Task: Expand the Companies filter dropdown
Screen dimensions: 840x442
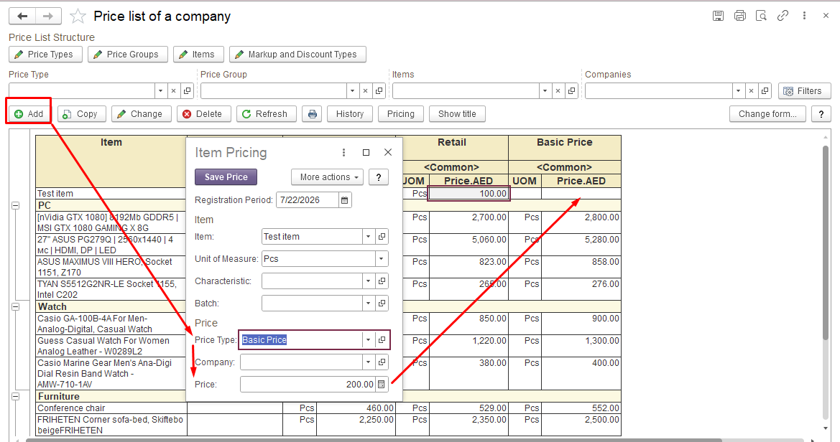Action: 738,91
